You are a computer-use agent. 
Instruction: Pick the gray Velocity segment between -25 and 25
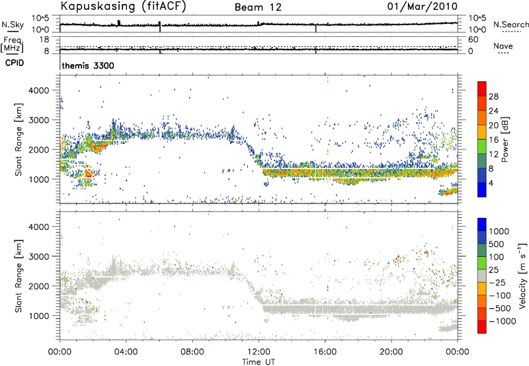point(482,275)
